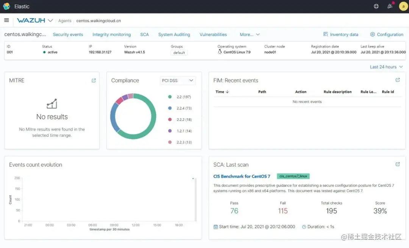Viewport: 409px width, 248px height.
Task: Click the Configuration gear icon
Action: (x=373, y=34)
